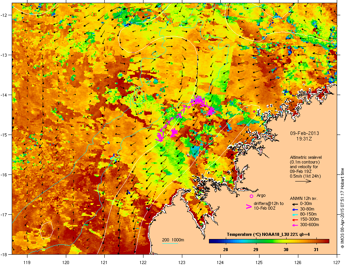
Task: Click the '125' longitude axis label
Action: (259, 262)
